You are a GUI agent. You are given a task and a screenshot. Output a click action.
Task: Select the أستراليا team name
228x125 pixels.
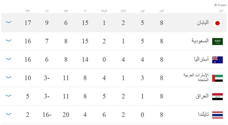[x=200, y=60]
